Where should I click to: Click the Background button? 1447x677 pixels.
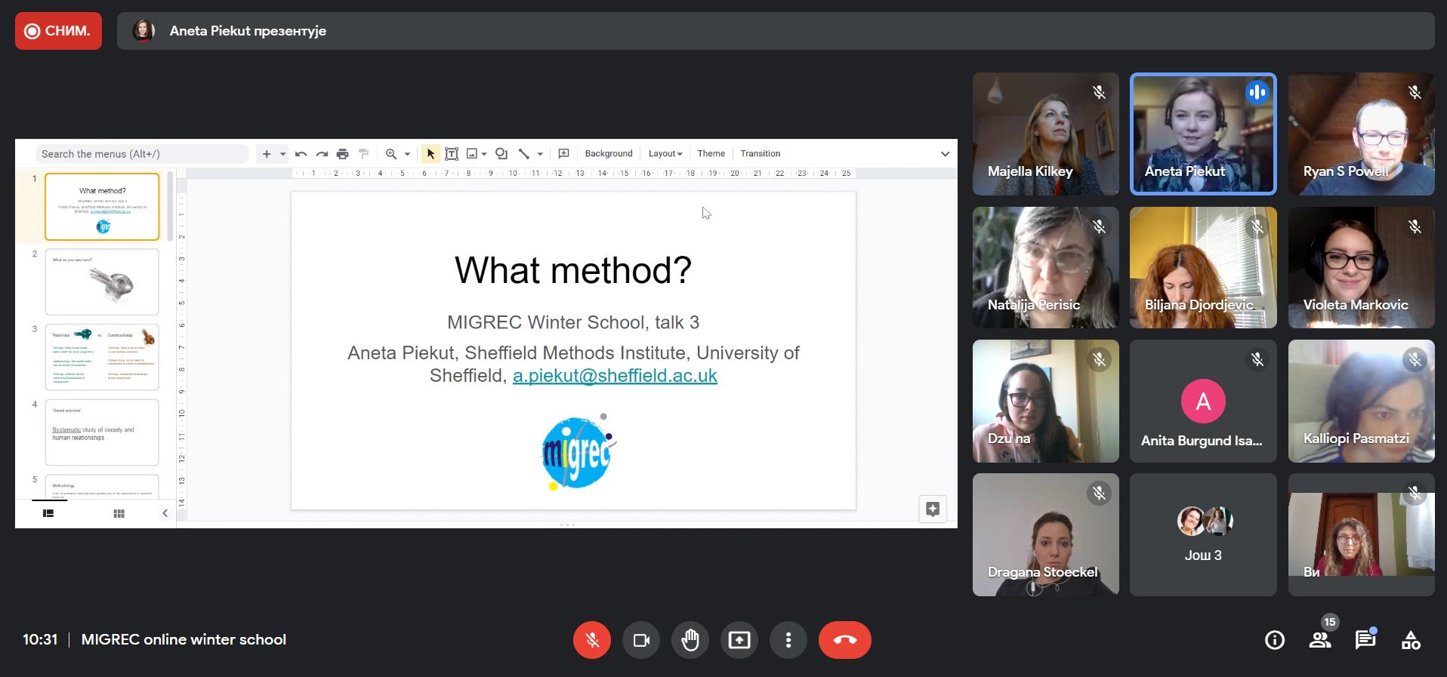tap(608, 153)
